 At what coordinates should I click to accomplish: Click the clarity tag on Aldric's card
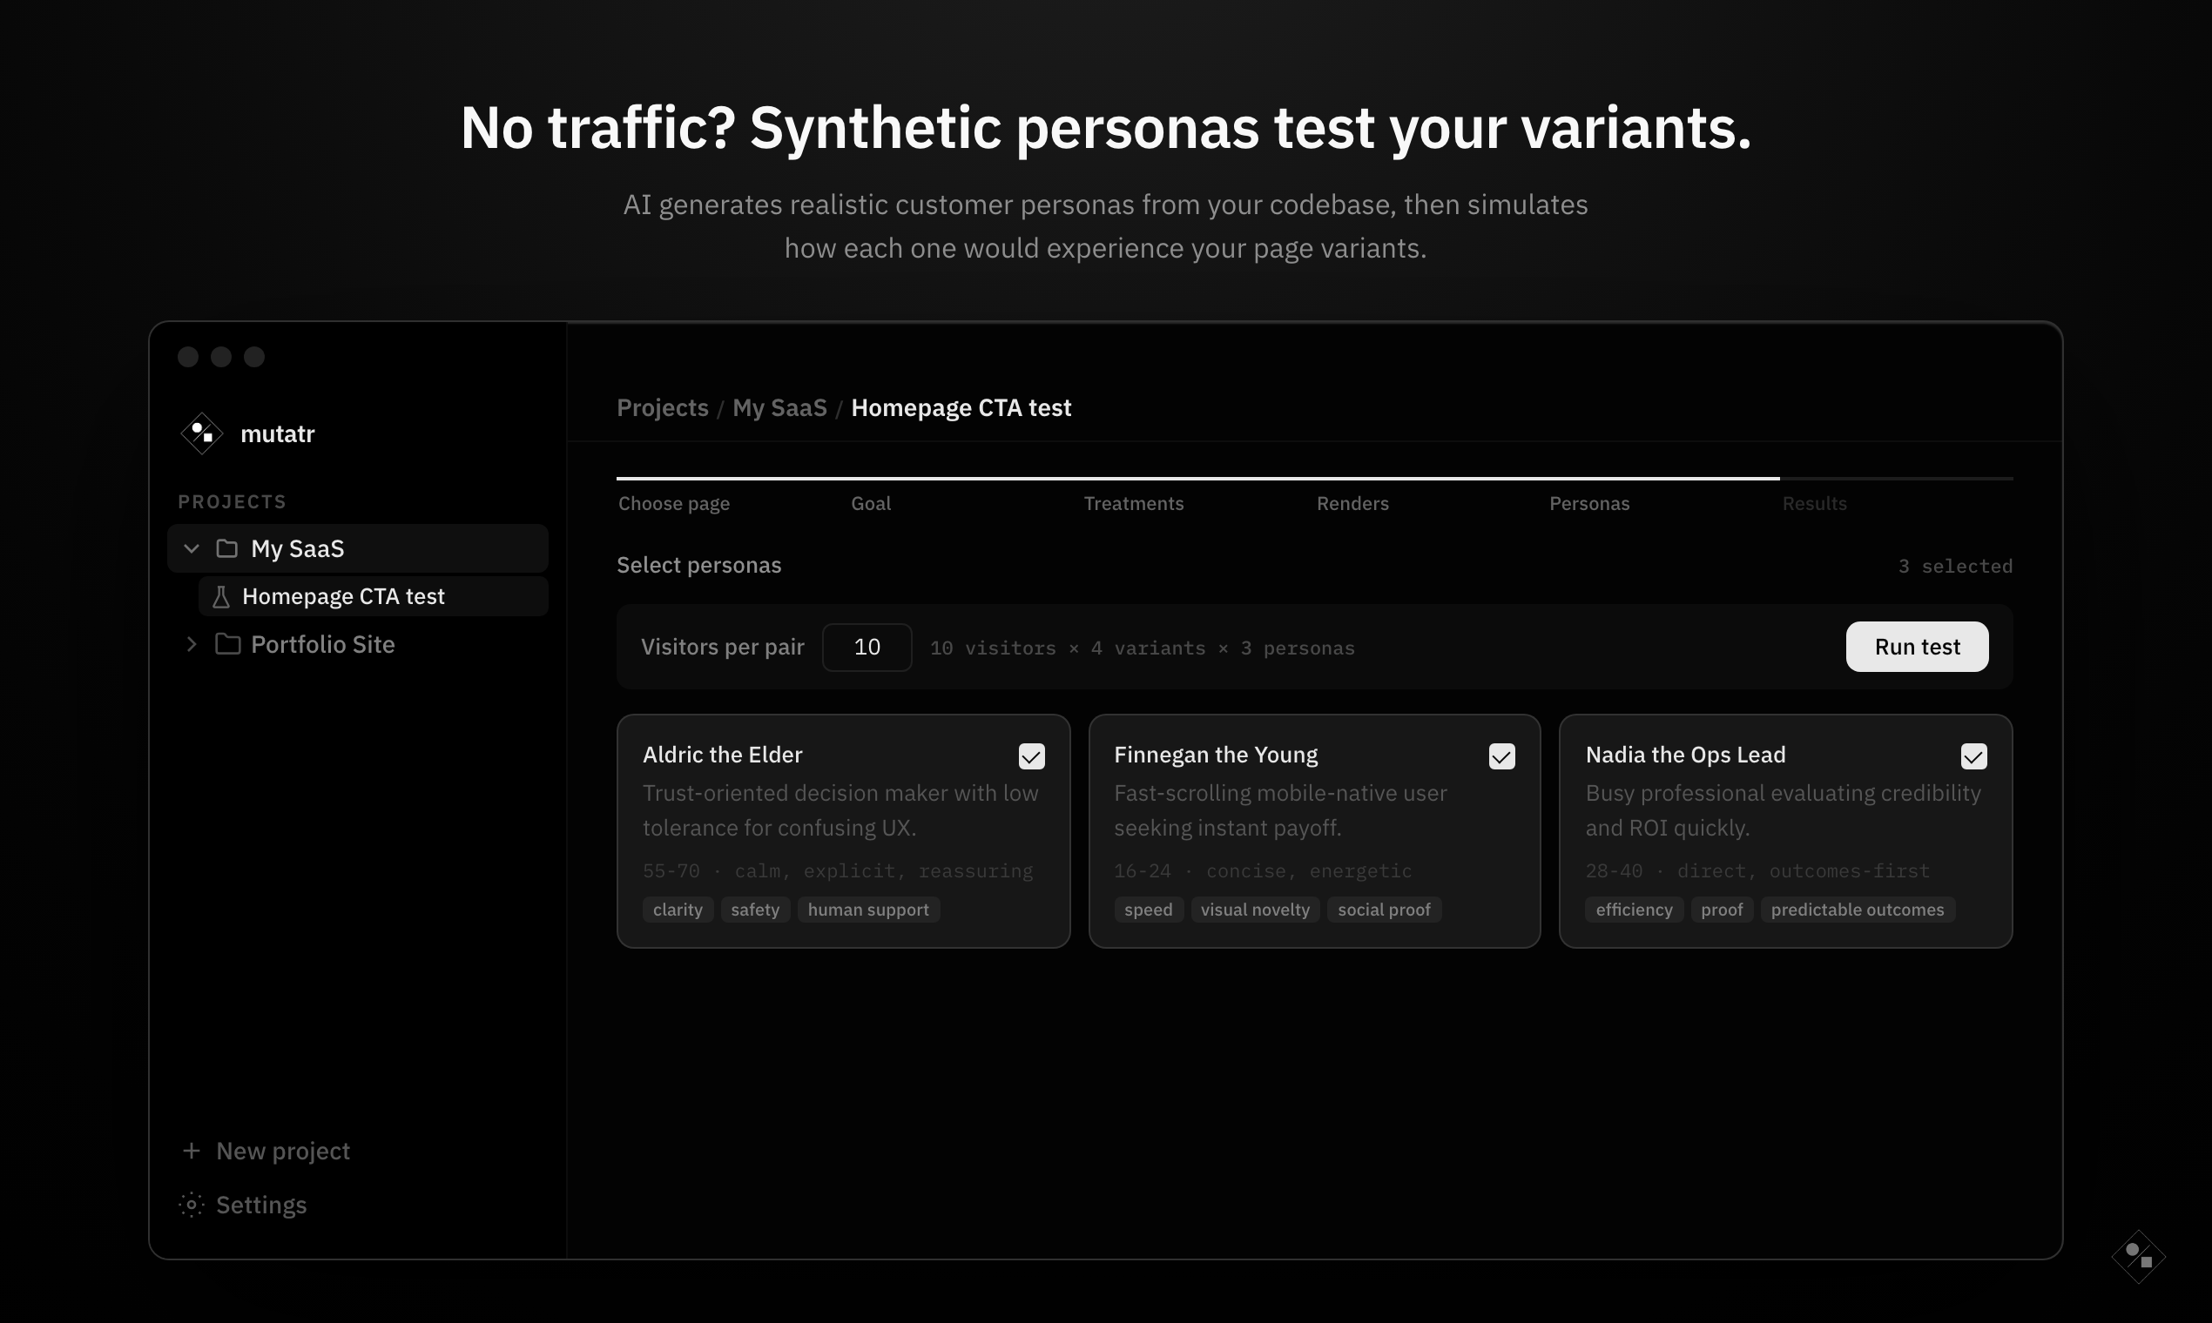677,910
